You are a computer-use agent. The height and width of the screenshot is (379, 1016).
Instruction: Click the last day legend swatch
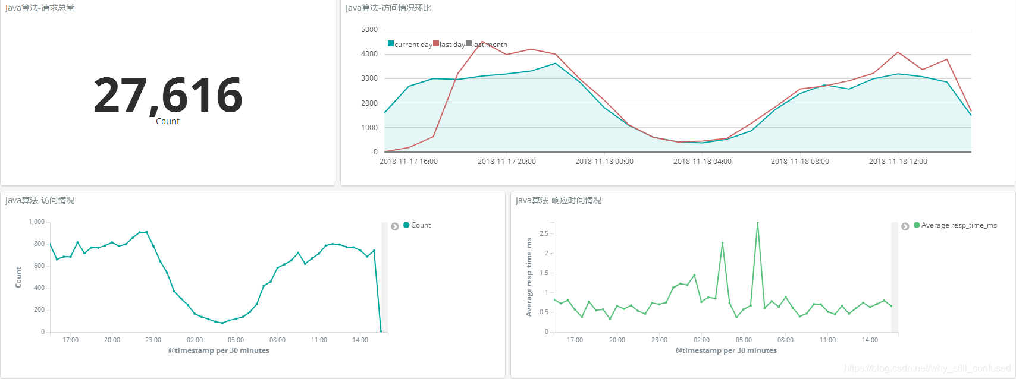coord(436,43)
